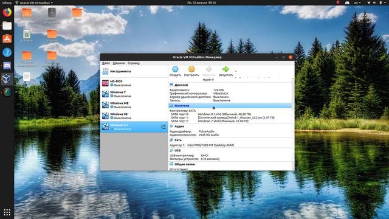Click the Windows 8.1 machine OS icon
This screenshot has height=219, width=389.
105,127
